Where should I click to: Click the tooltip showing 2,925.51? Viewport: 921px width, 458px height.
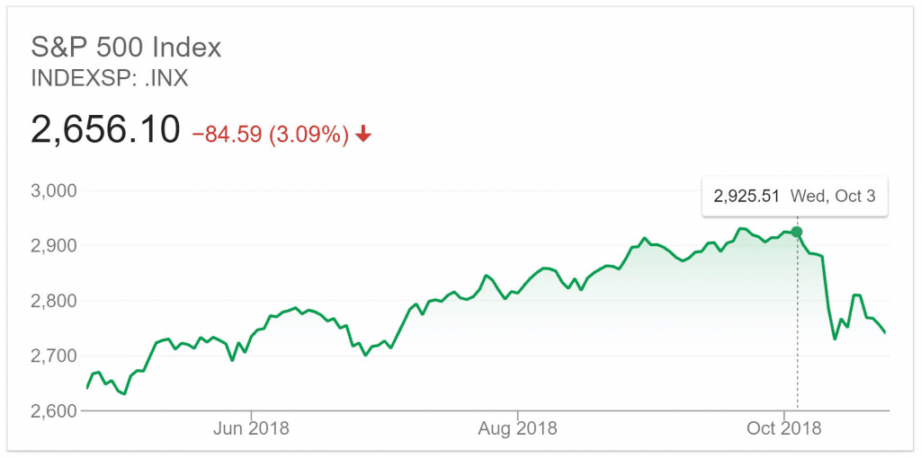794,196
